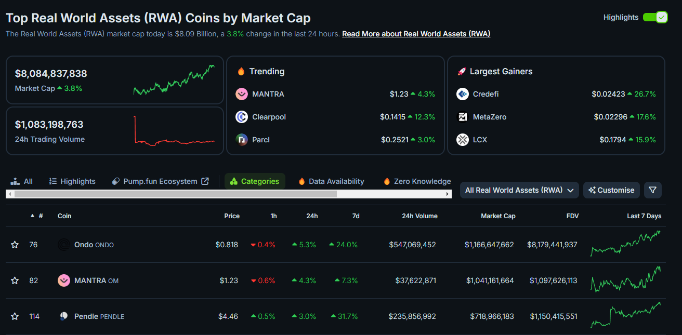Click the external link icon beside Pump.fun Ecosystem

coord(205,181)
